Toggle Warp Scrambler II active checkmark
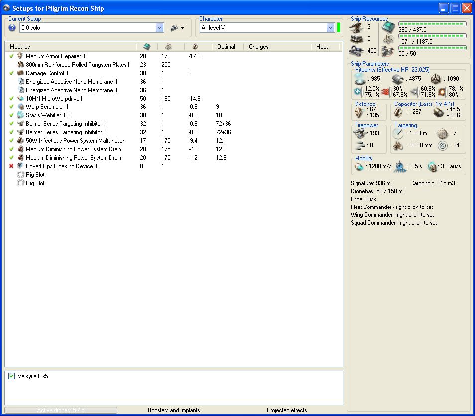The height and width of the screenshot is (416, 475). 11,107
